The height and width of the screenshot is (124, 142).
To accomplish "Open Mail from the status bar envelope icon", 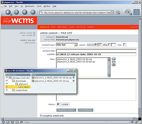I will (8, 122).
